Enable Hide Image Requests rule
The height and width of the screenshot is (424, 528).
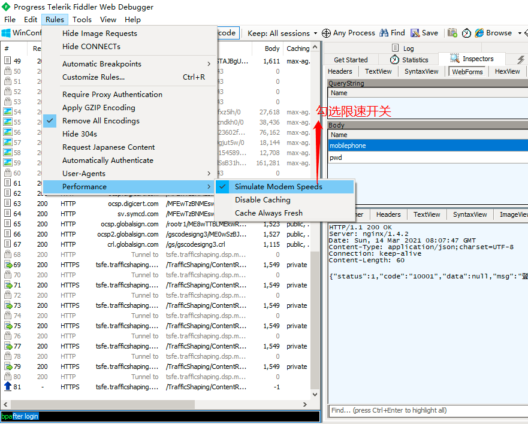(x=129, y=34)
